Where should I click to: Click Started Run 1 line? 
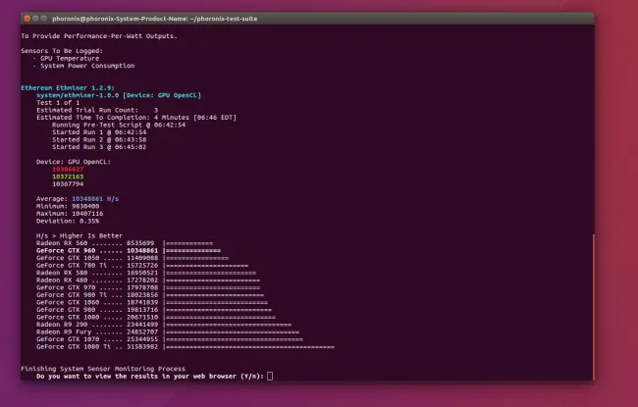coord(99,132)
